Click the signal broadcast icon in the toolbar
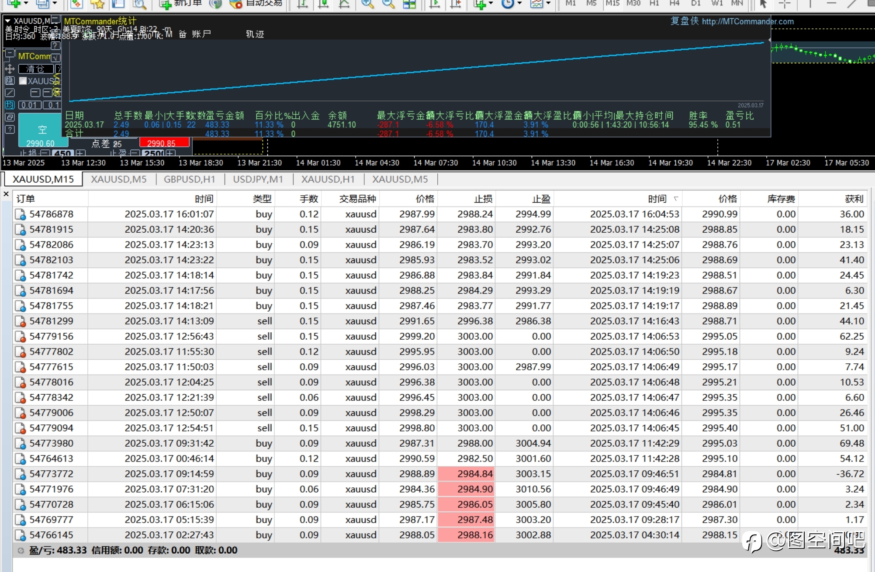875x572 pixels. pos(215,4)
